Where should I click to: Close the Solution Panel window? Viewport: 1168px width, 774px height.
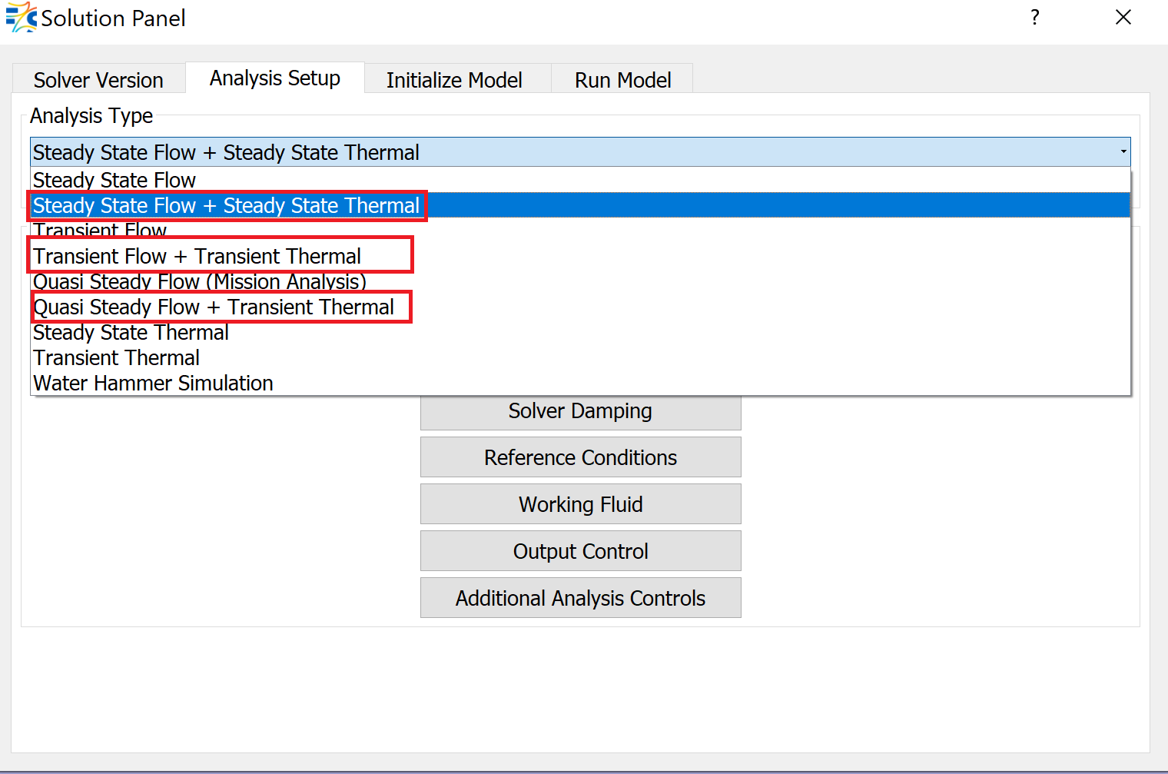pyautogui.click(x=1123, y=18)
